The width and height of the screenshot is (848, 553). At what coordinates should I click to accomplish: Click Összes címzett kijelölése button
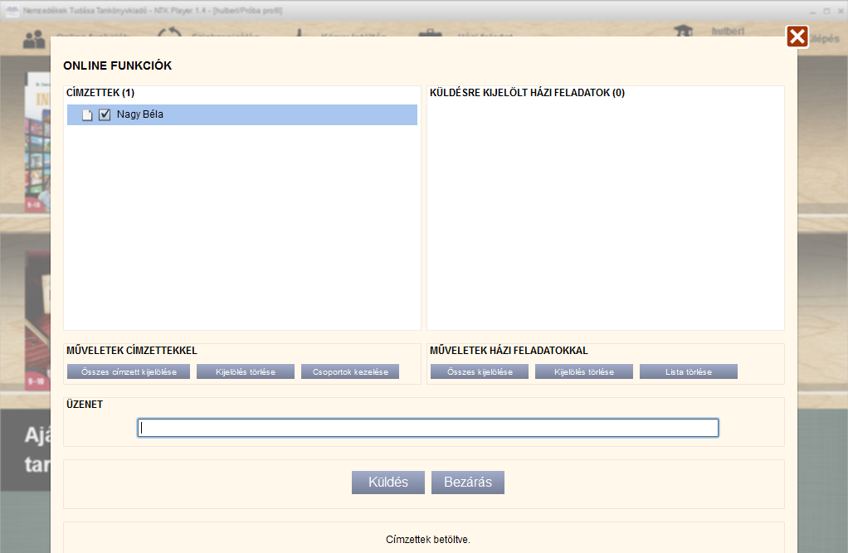click(129, 372)
